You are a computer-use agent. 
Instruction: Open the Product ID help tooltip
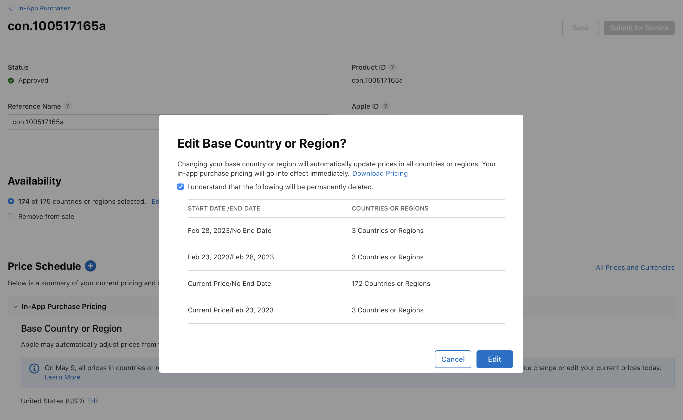click(392, 67)
